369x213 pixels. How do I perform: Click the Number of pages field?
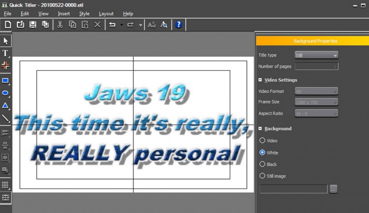tap(317, 66)
